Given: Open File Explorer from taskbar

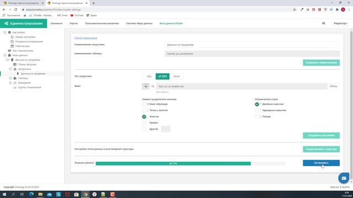Looking at the screenshot, I should [40, 194].
